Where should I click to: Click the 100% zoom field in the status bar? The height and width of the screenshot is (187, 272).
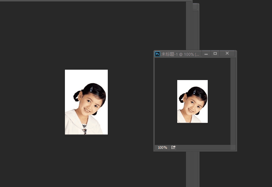tap(162, 147)
